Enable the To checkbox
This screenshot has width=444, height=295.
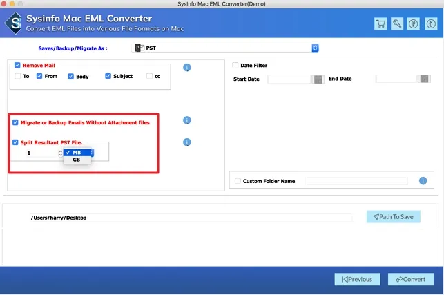pos(17,76)
